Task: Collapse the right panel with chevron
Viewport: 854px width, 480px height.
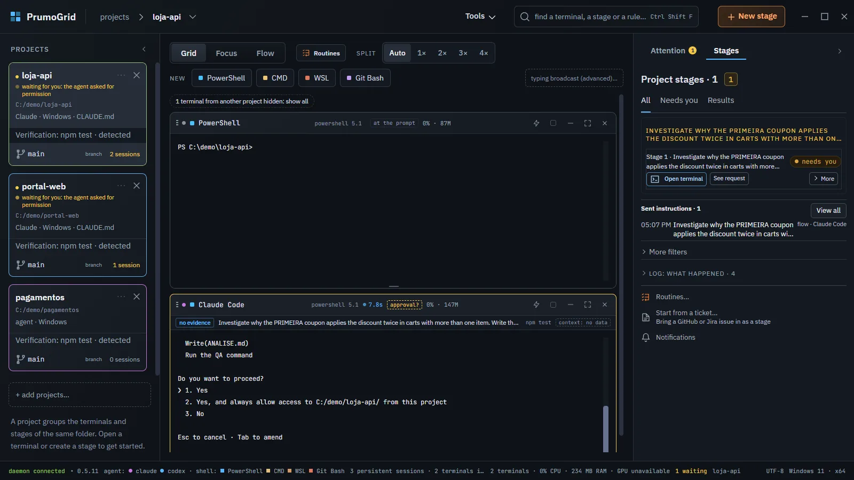Action: (x=840, y=51)
